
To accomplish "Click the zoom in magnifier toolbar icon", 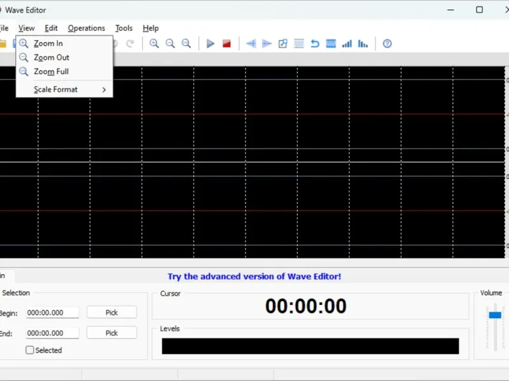I will (x=154, y=44).
